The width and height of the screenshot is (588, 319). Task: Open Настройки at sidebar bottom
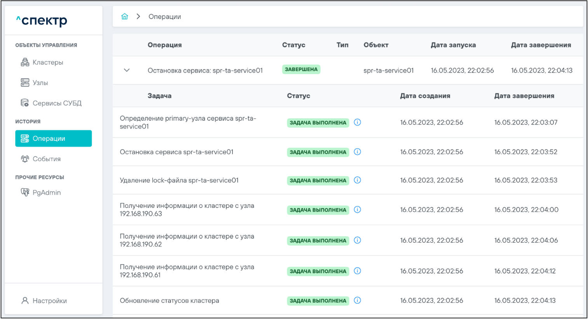(49, 301)
